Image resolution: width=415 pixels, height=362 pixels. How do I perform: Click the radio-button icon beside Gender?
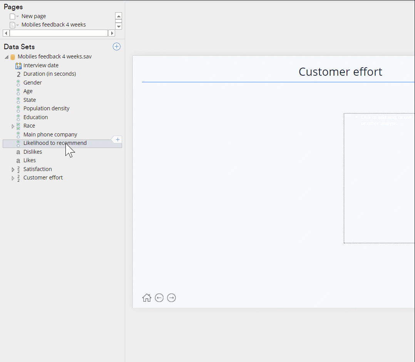[x=18, y=83]
